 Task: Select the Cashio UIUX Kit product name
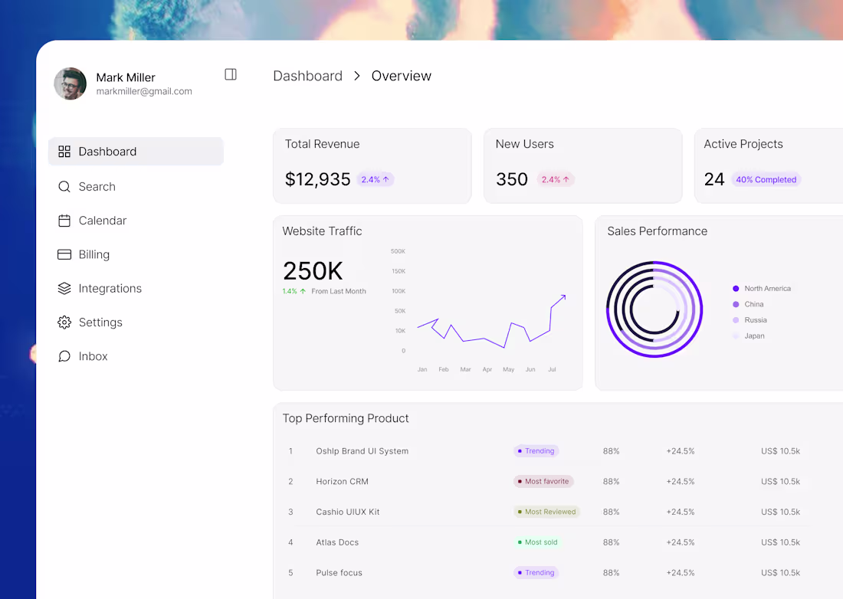(348, 512)
